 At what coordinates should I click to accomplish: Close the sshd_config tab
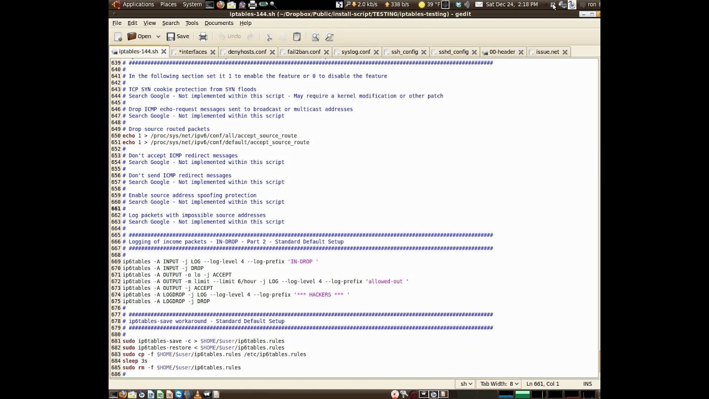(475, 52)
